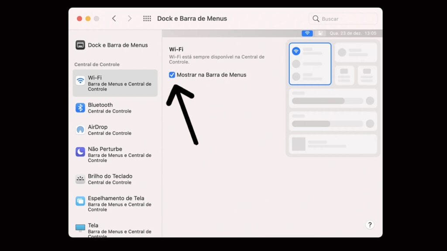Viewport: 447px width, 251px height.
Task: Select Dock e Barra de Menus in the sidebar
Action: 115,45
